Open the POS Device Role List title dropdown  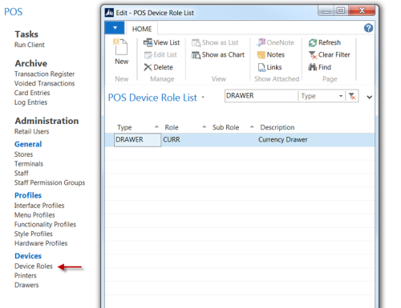pyautogui.click(x=203, y=98)
